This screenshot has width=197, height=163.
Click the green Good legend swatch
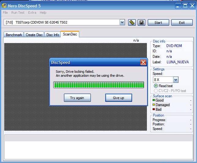pyautogui.click(x=154, y=100)
